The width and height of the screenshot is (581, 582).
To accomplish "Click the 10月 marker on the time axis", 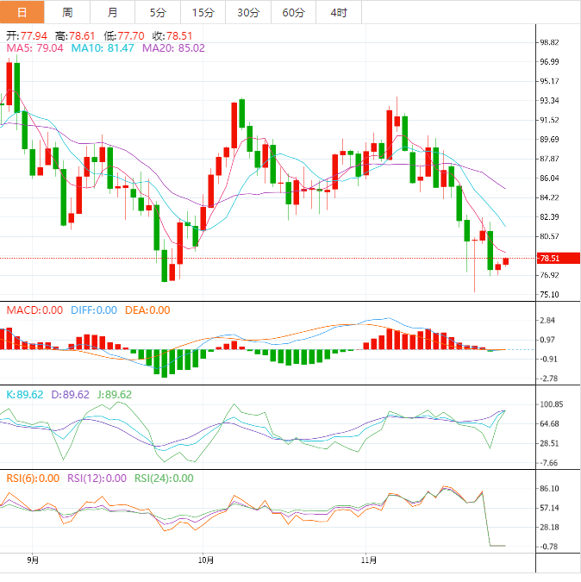I will pos(203,560).
